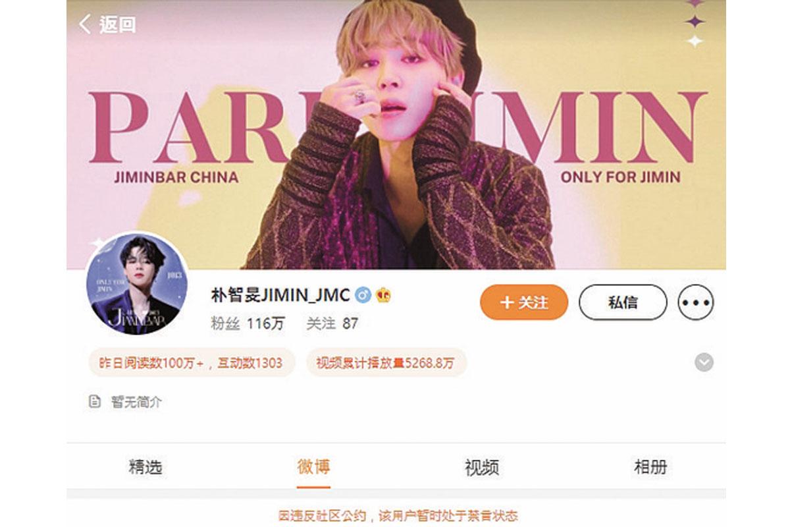Click the 视频累计播放量5268.8万 stats pill
The width and height of the screenshot is (790, 527).
point(386,363)
